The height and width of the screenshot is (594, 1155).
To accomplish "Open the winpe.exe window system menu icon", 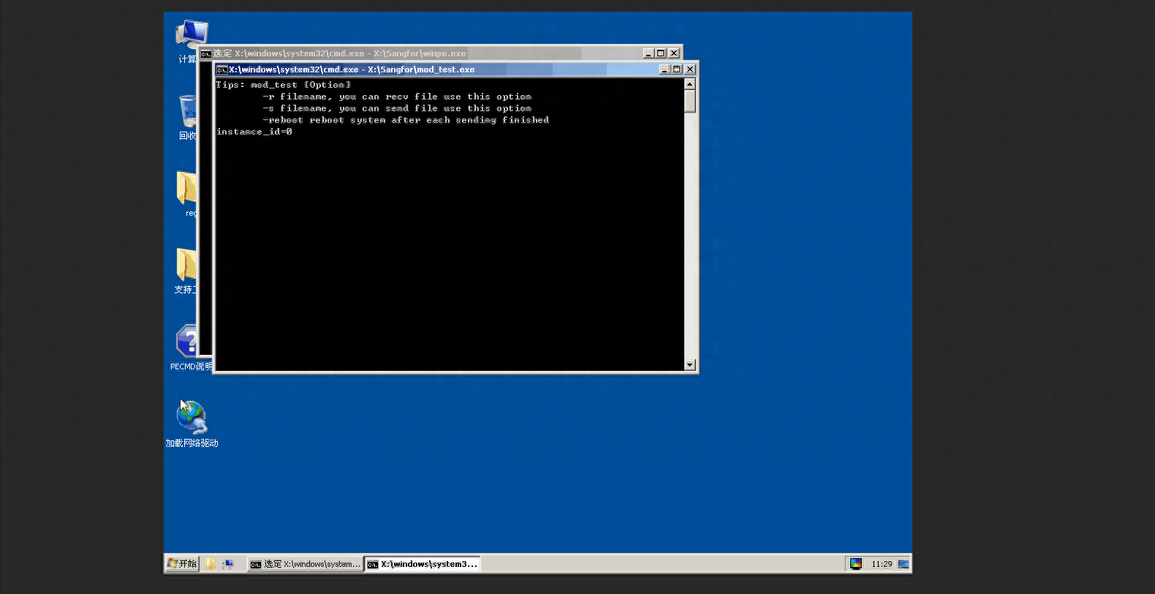I will click(206, 53).
